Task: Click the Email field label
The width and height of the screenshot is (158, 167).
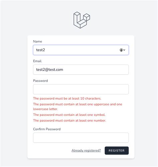Action: tap(37, 61)
